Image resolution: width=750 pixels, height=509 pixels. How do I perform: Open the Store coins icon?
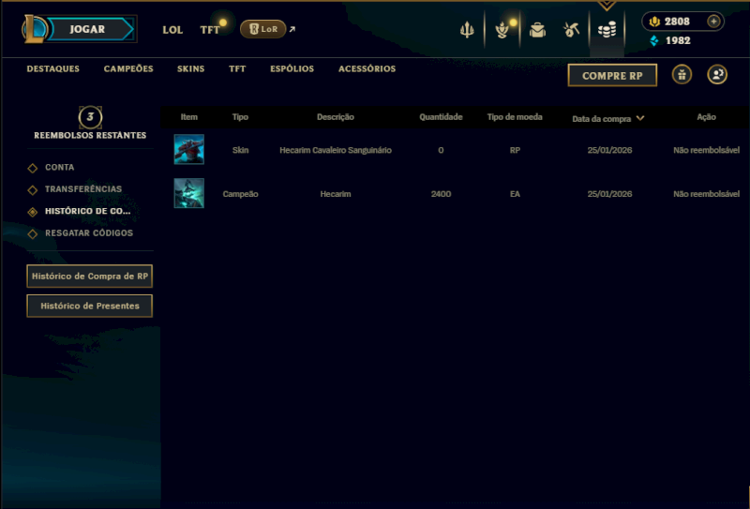[x=607, y=30]
